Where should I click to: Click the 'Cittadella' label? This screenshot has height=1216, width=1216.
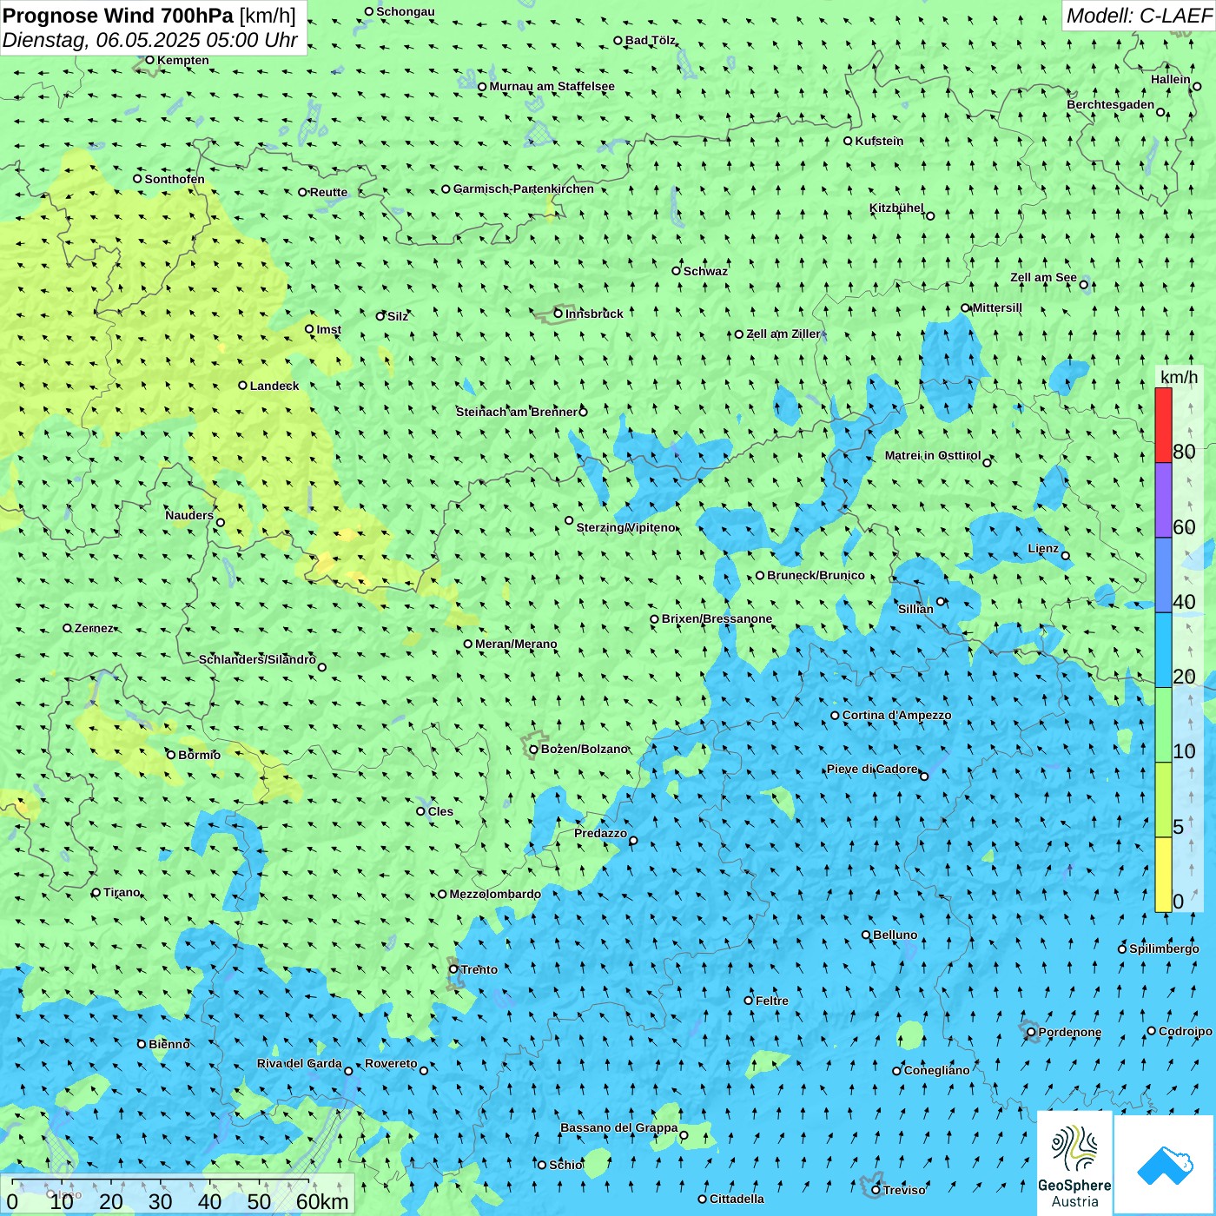(x=737, y=1199)
